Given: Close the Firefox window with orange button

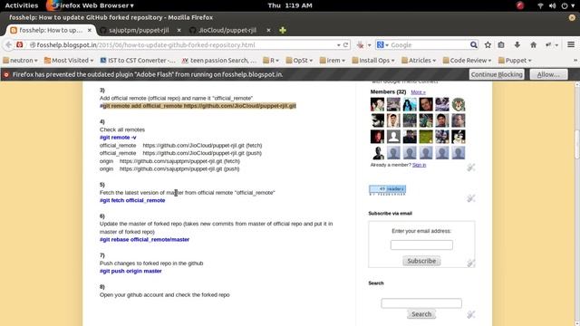Looking at the screenshot, I should coord(572,17).
